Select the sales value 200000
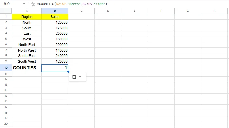 click(x=55, y=45)
